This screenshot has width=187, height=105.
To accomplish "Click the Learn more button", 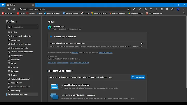I will pyautogui.click(x=138, y=77).
